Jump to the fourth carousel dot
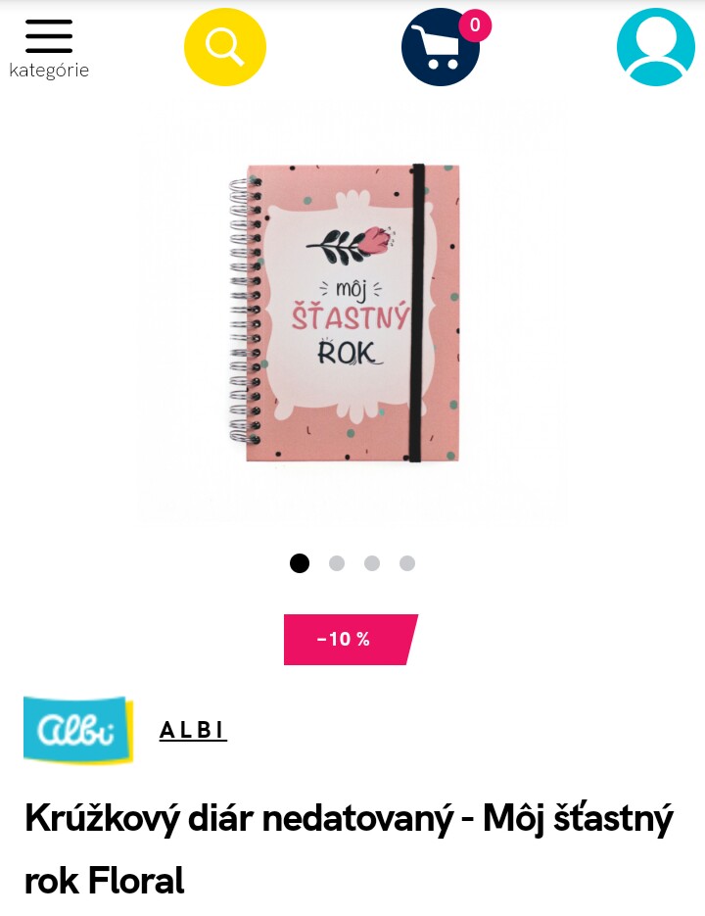 [x=407, y=563]
